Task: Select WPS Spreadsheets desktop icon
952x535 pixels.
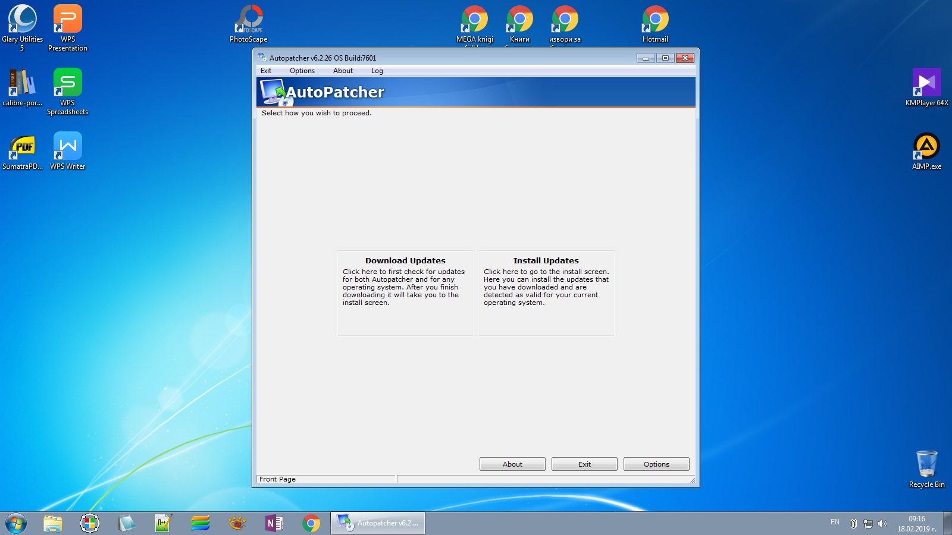Action: pyautogui.click(x=68, y=91)
